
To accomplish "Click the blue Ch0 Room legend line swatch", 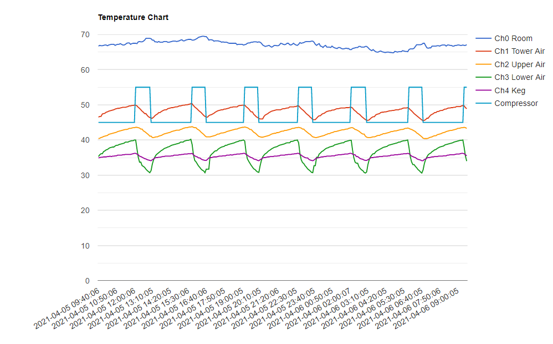I will [483, 38].
